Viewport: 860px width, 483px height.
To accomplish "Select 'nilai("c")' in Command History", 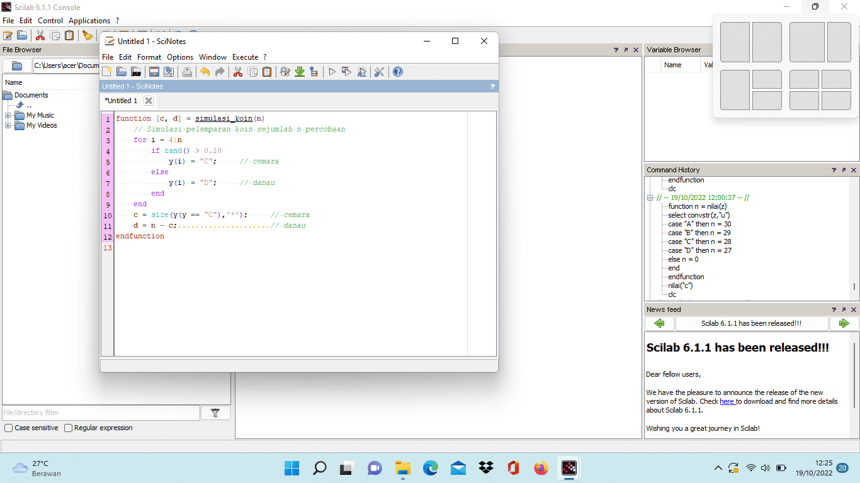I will point(681,286).
